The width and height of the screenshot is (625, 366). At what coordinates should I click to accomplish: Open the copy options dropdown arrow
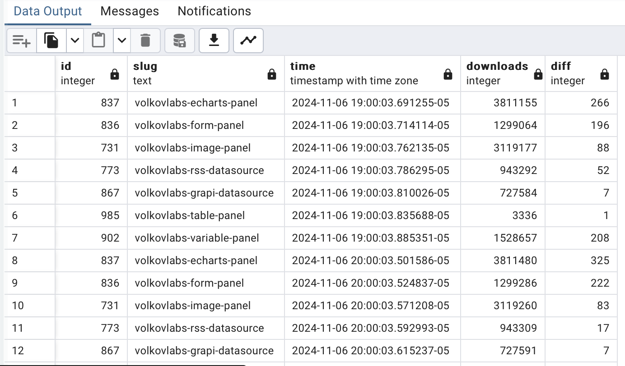[x=75, y=41]
